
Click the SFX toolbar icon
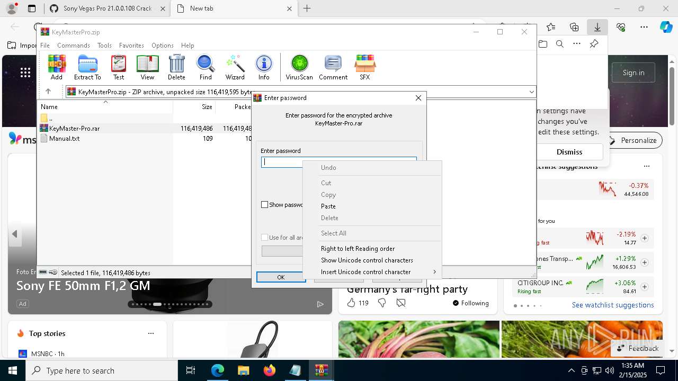pos(365,67)
